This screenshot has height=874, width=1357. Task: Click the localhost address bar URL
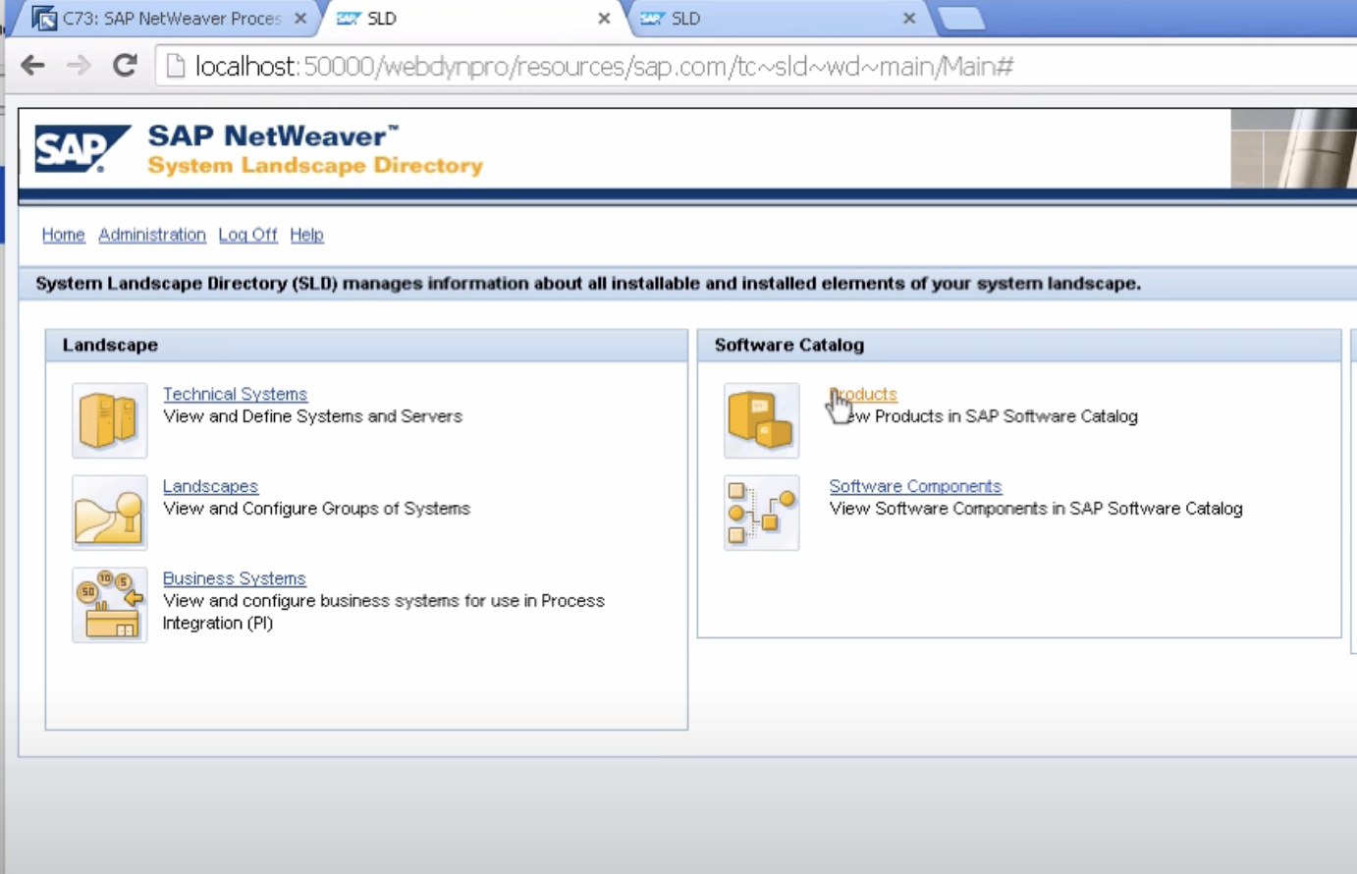(x=604, y=66)
